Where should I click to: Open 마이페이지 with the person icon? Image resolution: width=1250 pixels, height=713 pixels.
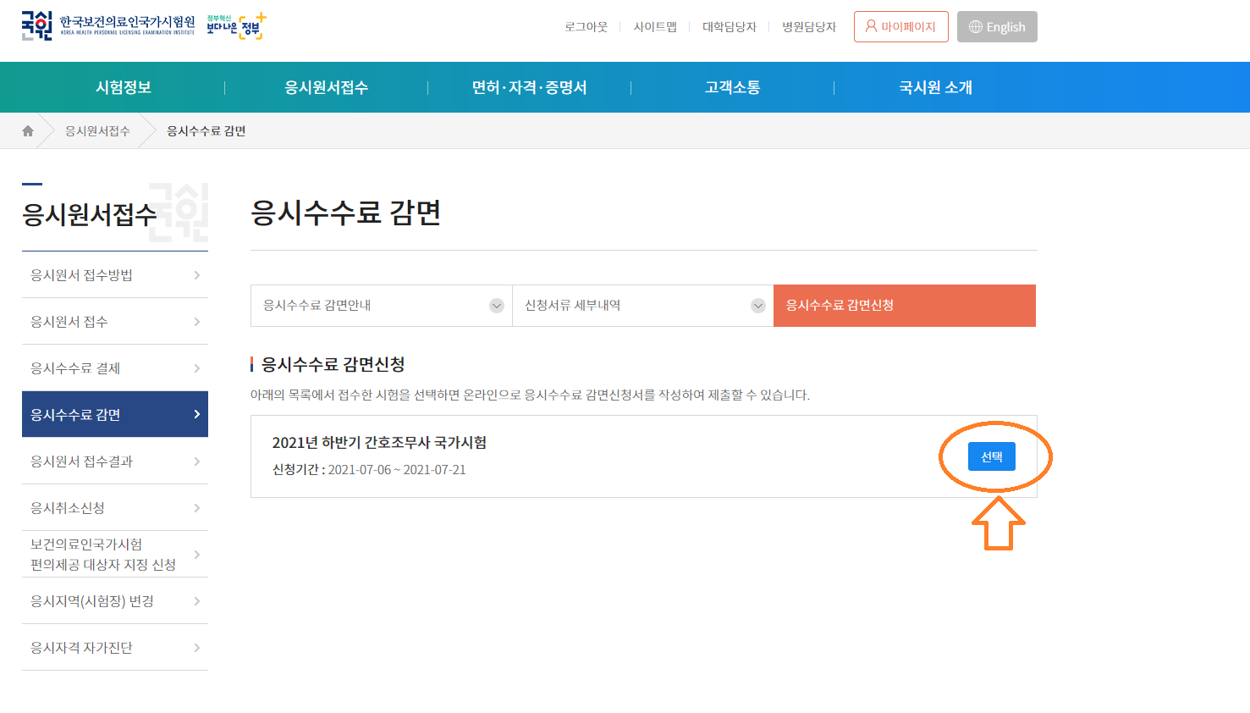click(x=900, y=27)
